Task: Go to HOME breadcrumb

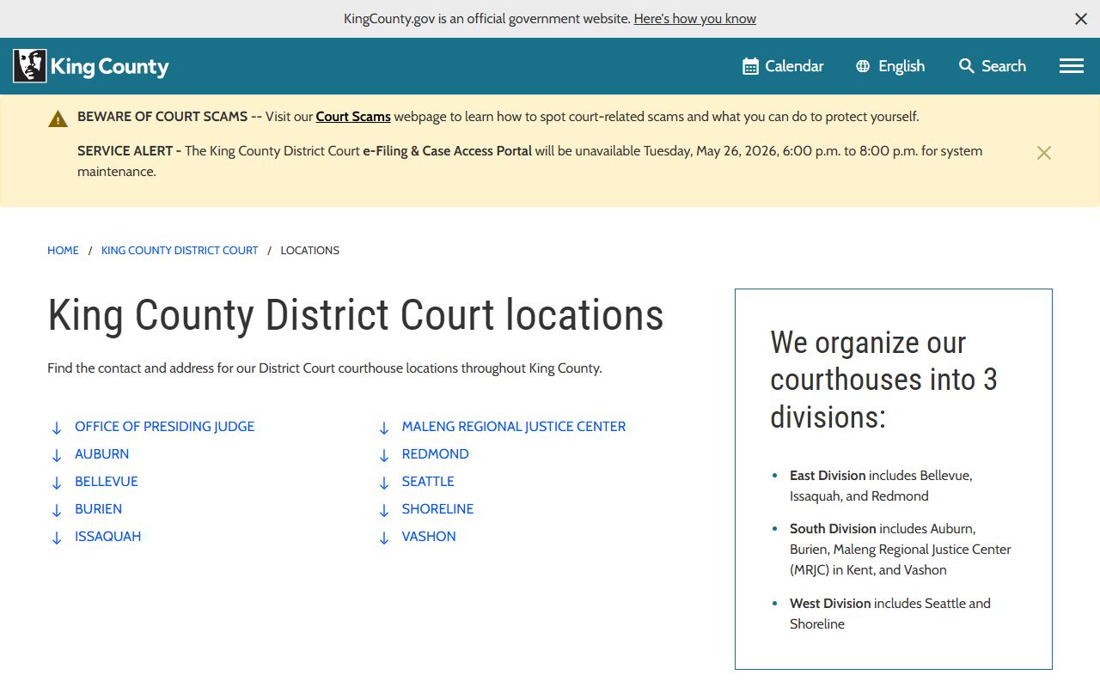Action: 63,251
